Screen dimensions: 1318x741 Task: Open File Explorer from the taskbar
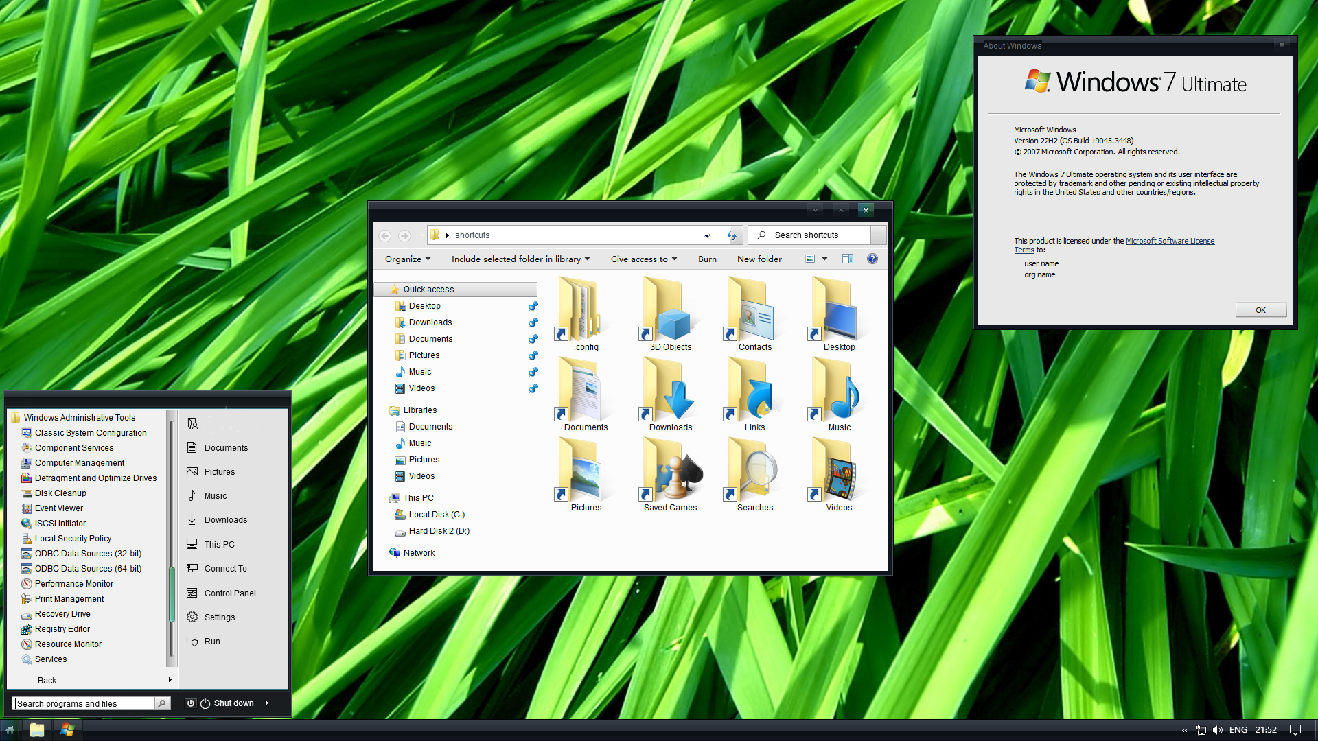click(37, 730)
